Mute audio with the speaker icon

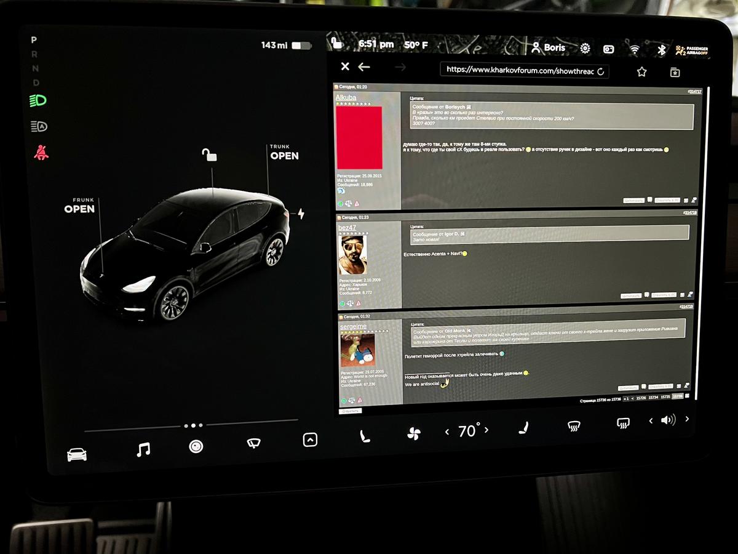pos(668,420)
